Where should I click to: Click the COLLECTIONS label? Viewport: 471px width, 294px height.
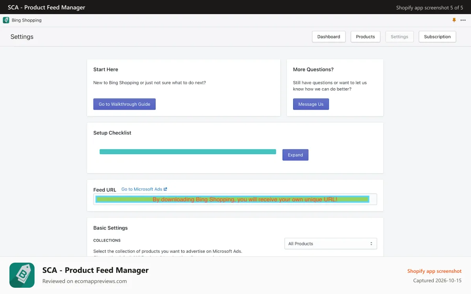click(x=107, y=240)
